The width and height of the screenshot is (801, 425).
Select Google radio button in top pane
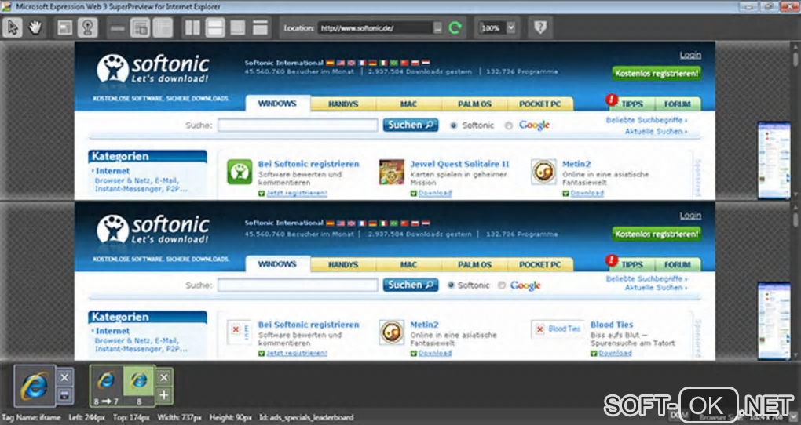click(508, 125)
